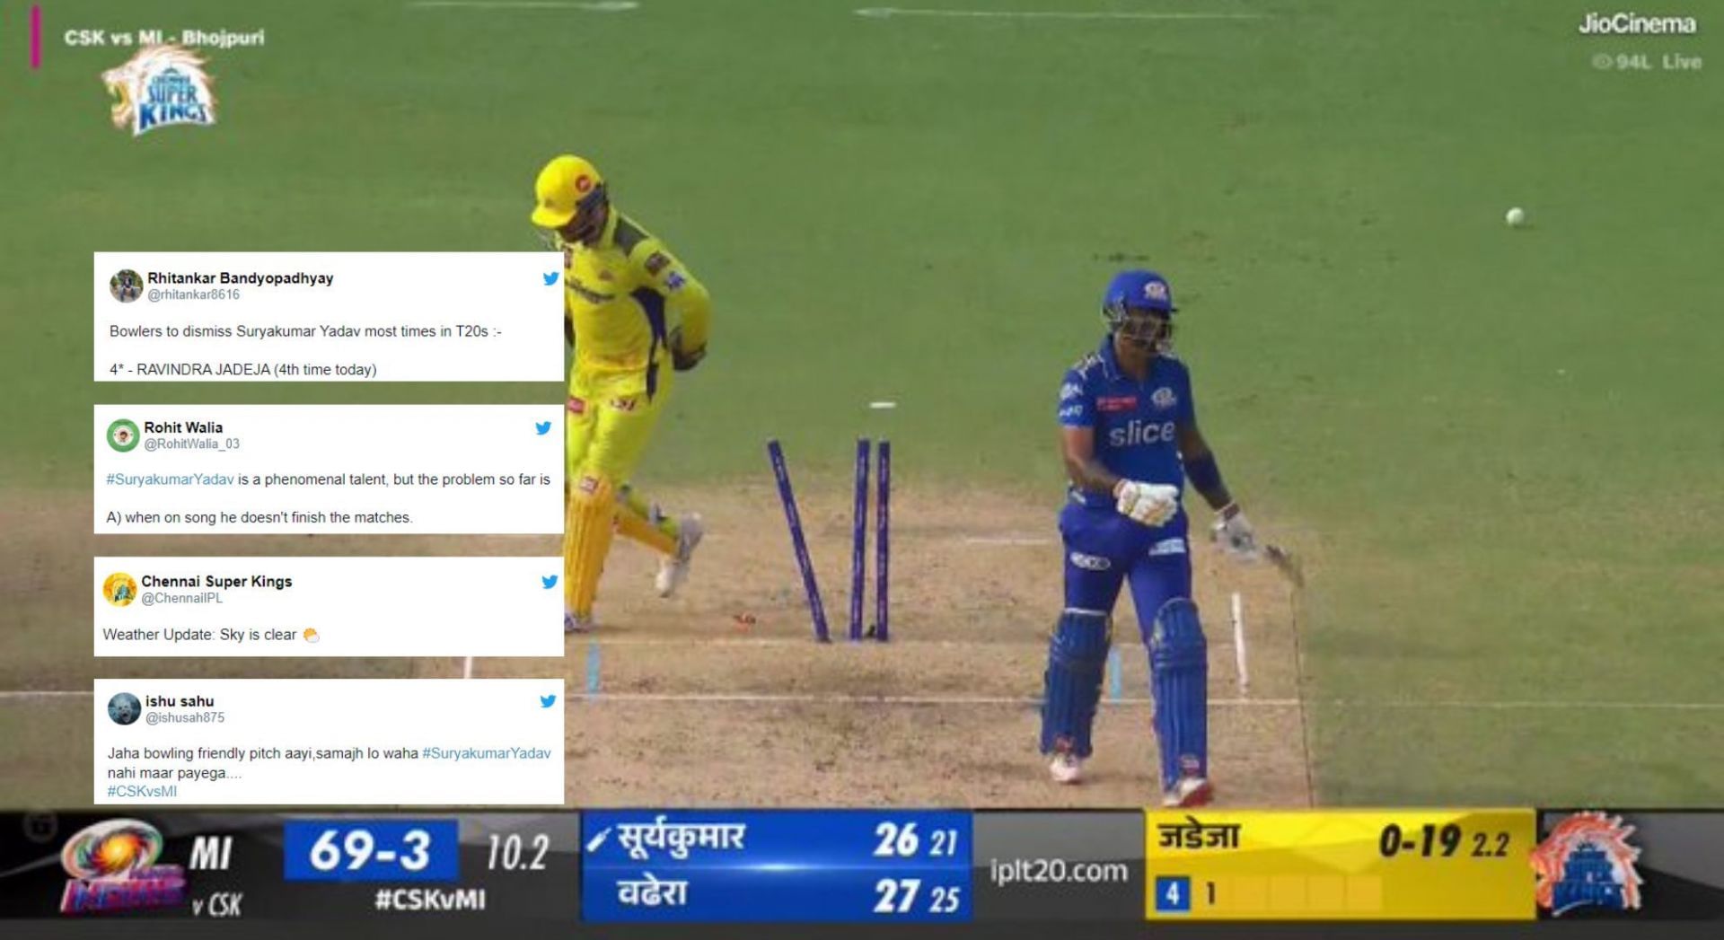
Task: Click सूर्यकुमार batter score 26 21
Action: coord(917,841)
